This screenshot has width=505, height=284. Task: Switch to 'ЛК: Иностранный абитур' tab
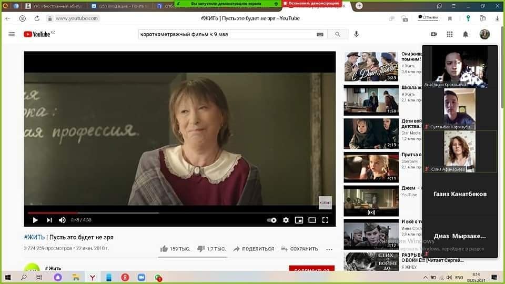pyautogui.click(x=55, y=6)
